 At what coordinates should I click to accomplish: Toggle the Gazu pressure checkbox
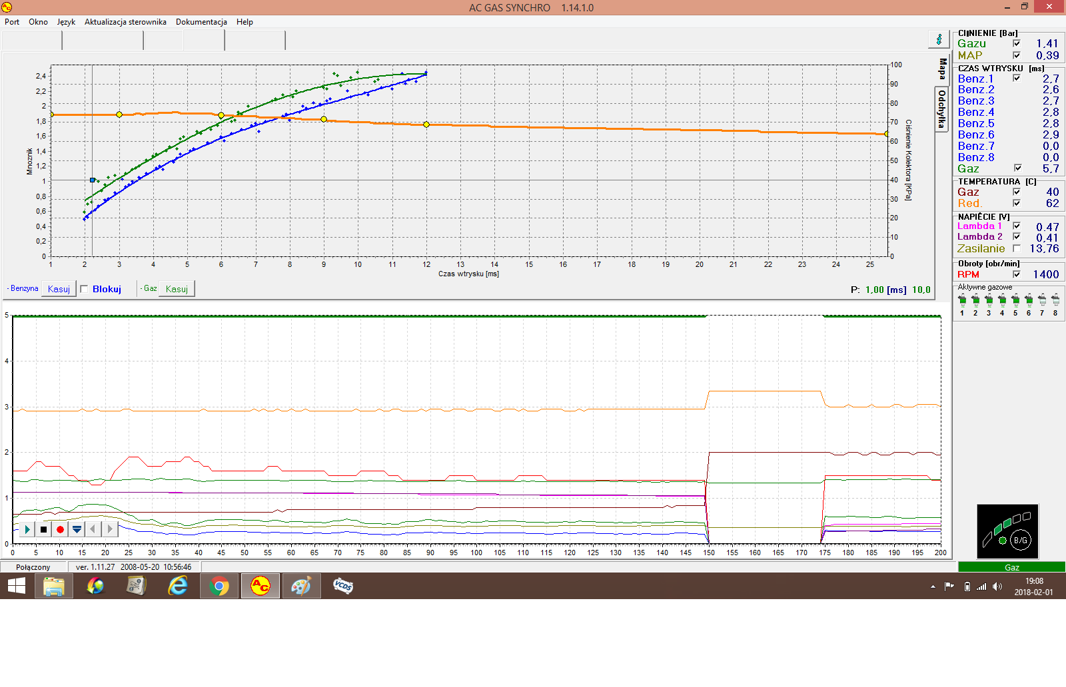click(1017, 43)
